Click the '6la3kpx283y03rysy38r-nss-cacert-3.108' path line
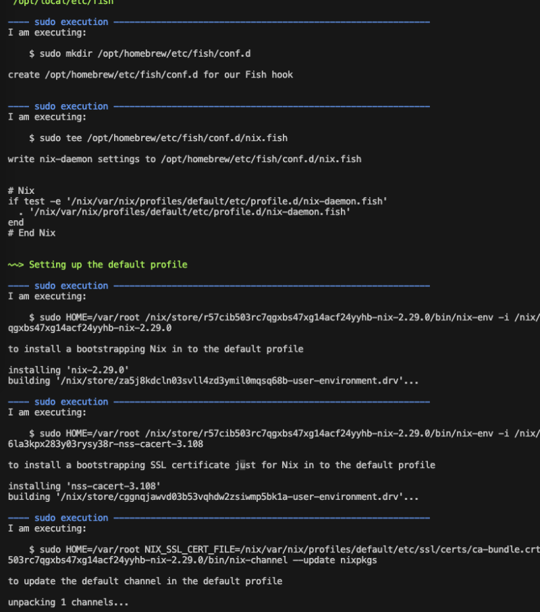 (105, 444)
